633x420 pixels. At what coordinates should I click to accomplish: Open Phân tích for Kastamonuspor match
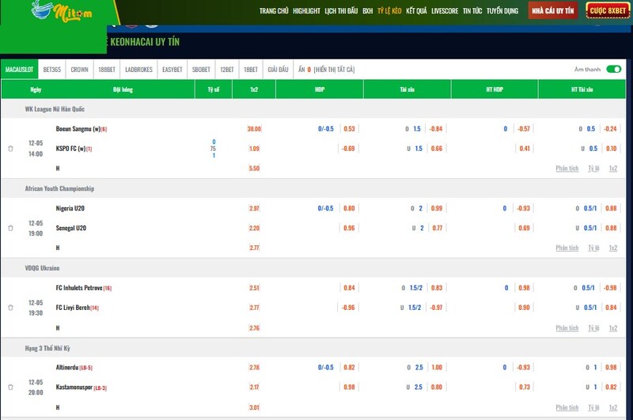click(x=567, y=407)
